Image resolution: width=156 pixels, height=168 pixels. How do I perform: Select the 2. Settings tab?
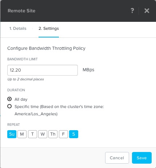(x=49, y=28)
